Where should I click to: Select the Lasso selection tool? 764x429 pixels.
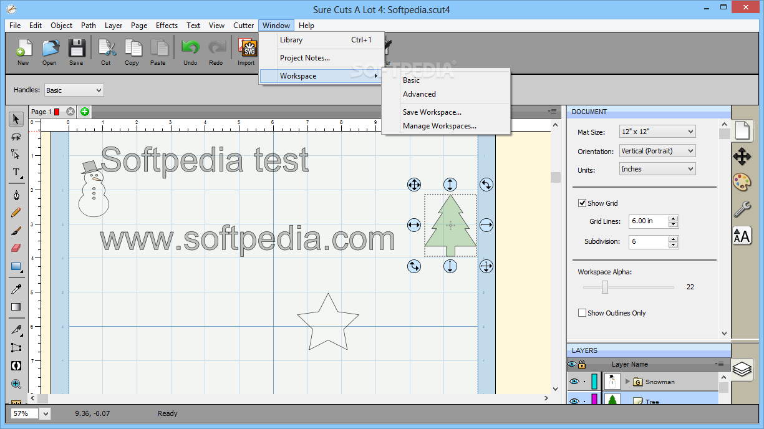pos(16,137)
